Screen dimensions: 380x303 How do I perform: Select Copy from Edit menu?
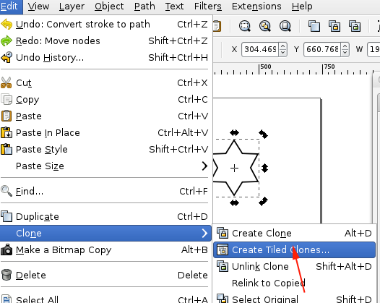point(105,100)
